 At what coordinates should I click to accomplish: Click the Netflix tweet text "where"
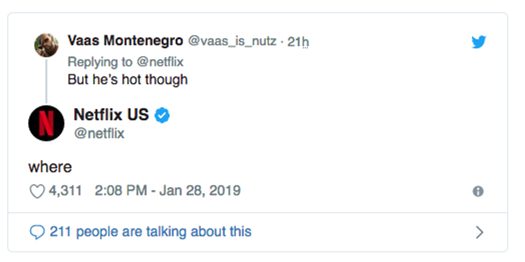[50, 167]
